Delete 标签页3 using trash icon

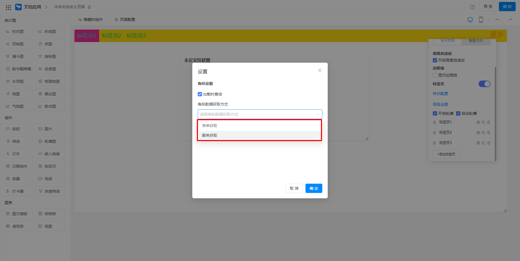coord(489,143)
